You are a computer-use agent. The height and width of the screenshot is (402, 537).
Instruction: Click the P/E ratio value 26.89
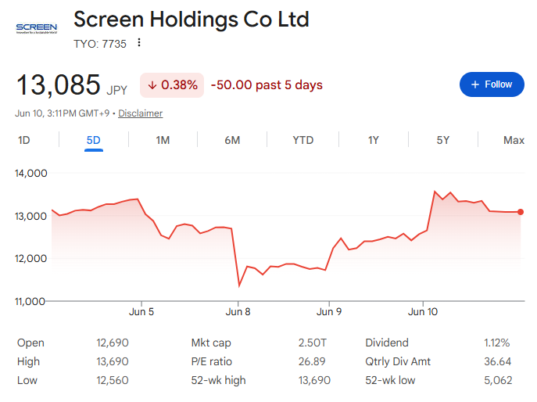pos(312,361)
